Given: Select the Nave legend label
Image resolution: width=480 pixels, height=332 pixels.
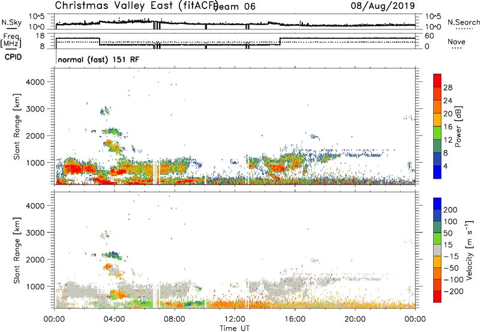Looking at the screenshot, I should (457, 41).
